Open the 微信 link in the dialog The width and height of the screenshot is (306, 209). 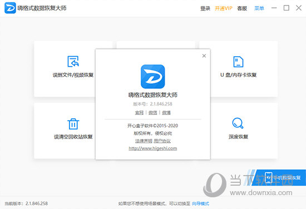[x=152, y=113]
